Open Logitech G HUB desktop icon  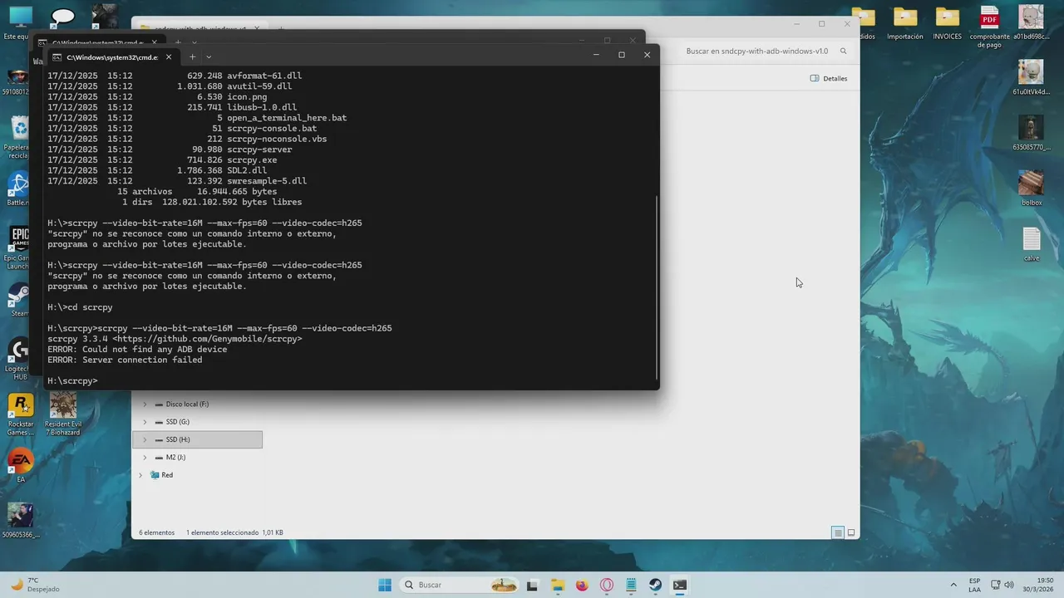20,360
